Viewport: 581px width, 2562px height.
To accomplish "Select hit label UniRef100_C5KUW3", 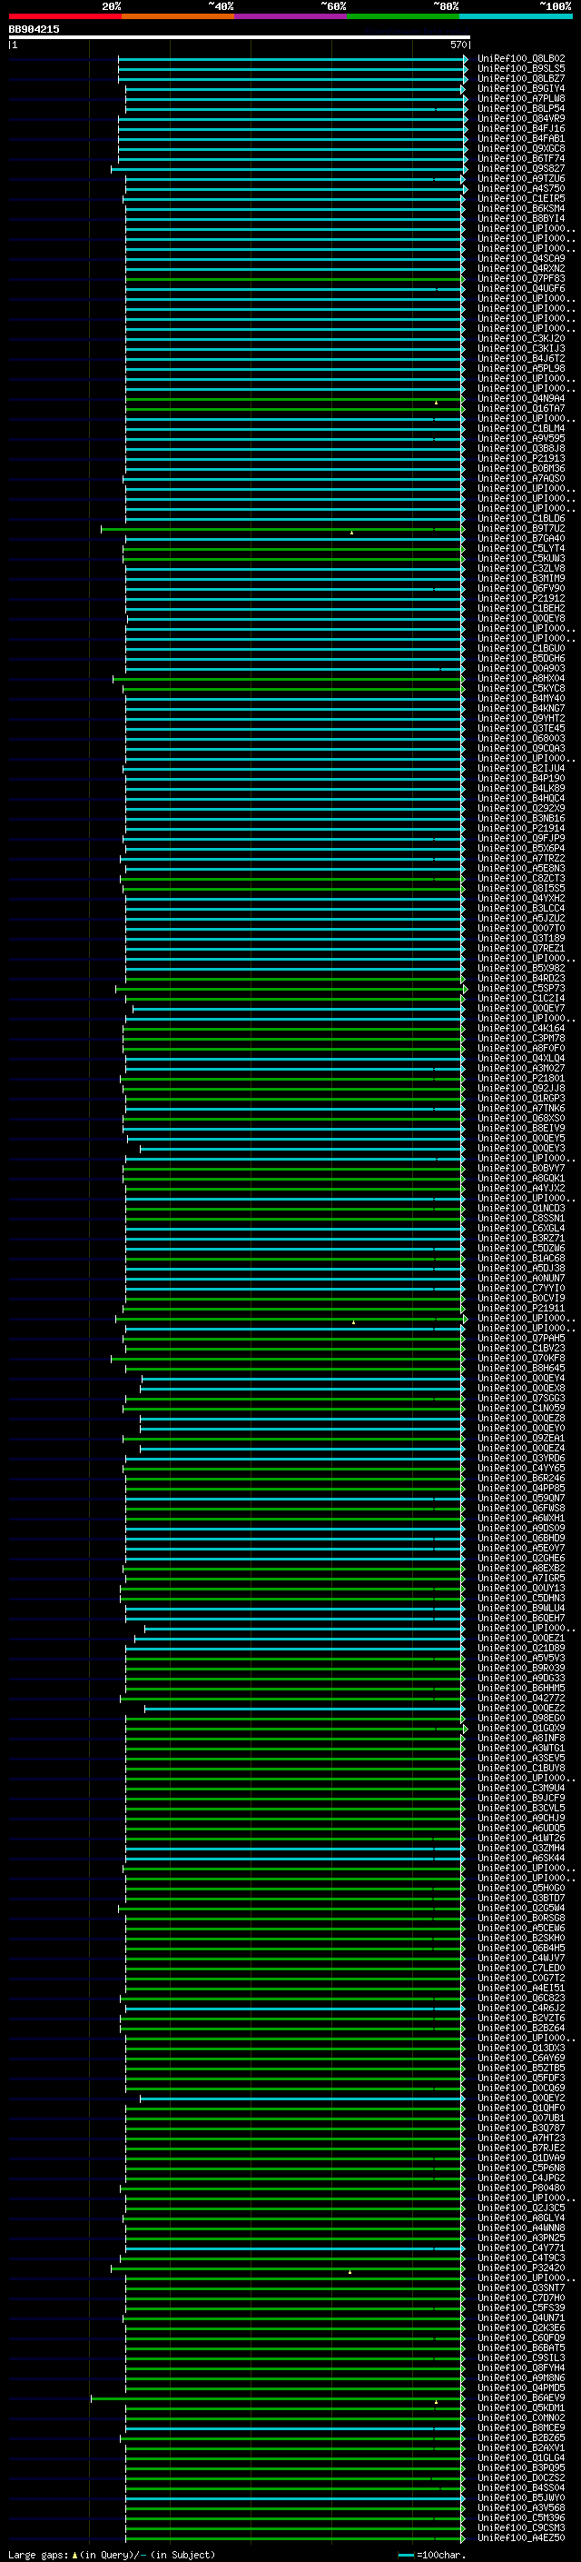I will click(520, 558).
